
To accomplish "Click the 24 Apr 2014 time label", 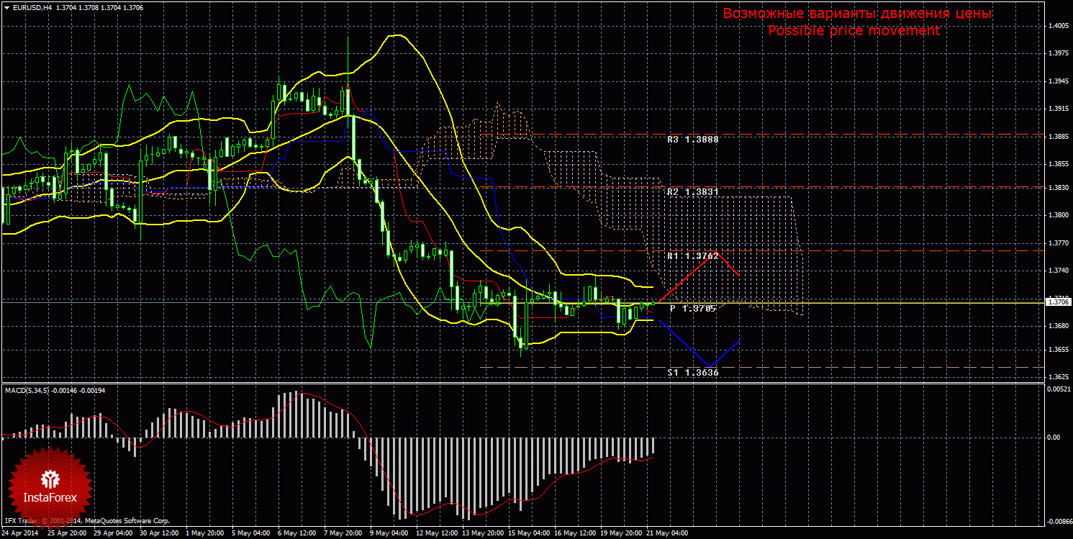I will 20,534.
